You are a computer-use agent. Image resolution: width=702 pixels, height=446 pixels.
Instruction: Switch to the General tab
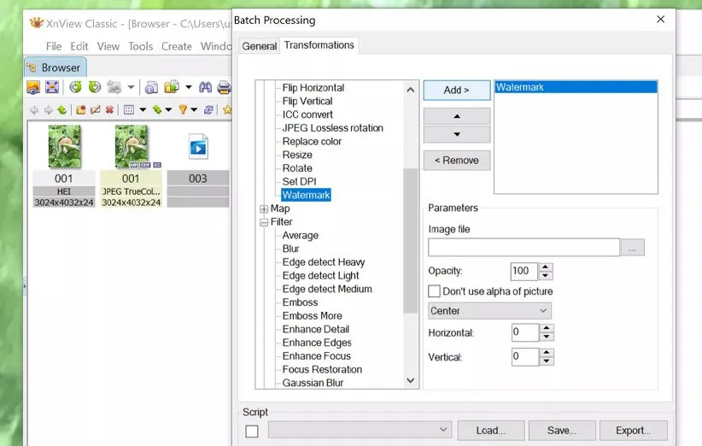click(260, 46)
